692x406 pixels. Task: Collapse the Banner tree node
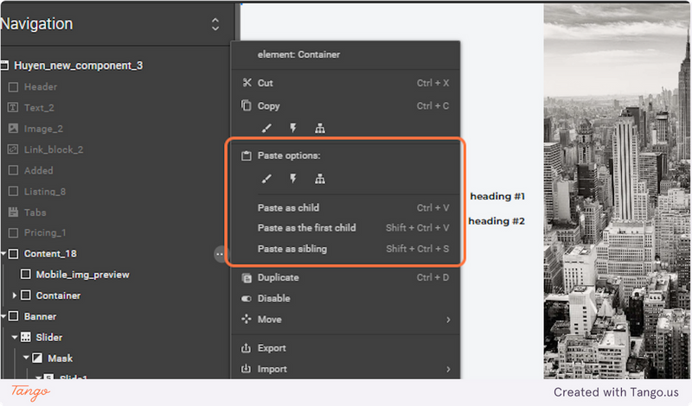click(3, 316)
